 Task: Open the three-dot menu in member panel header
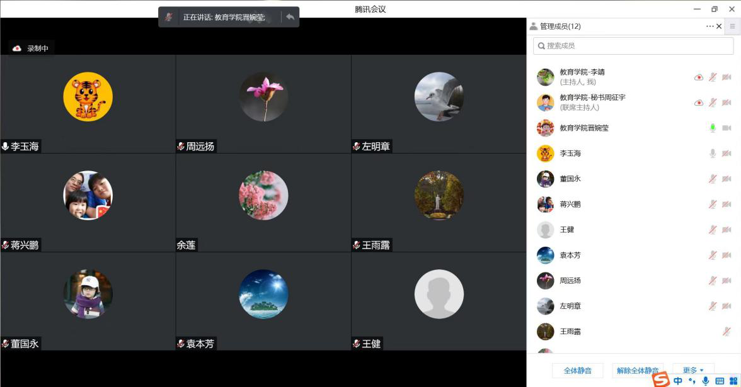click(x=710, y=26)
